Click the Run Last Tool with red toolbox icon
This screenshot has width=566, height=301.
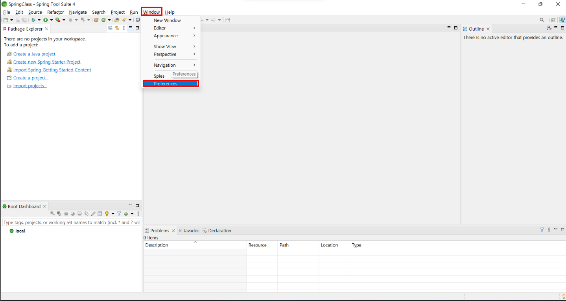tap(58, 20)
